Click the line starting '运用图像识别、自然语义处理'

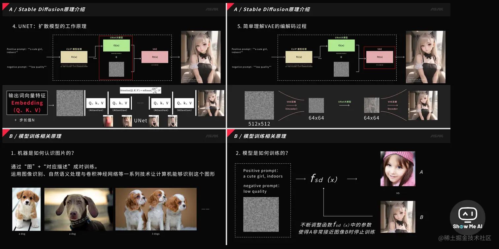point(113,174)
